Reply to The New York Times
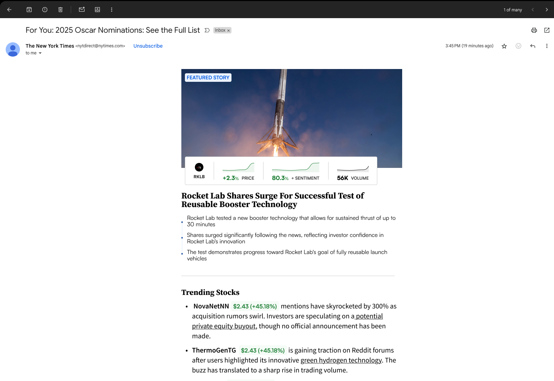The image size is (554, 381). (532, 46)
